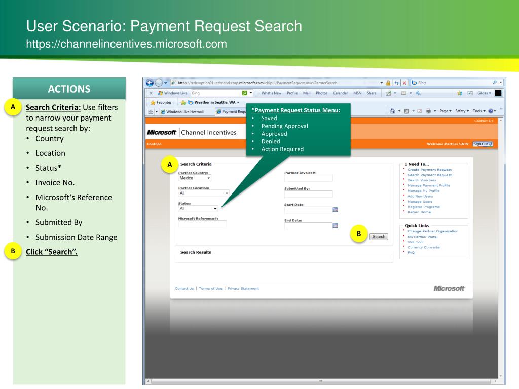Open the Currency Converter quick link

(x=424, y=247)
